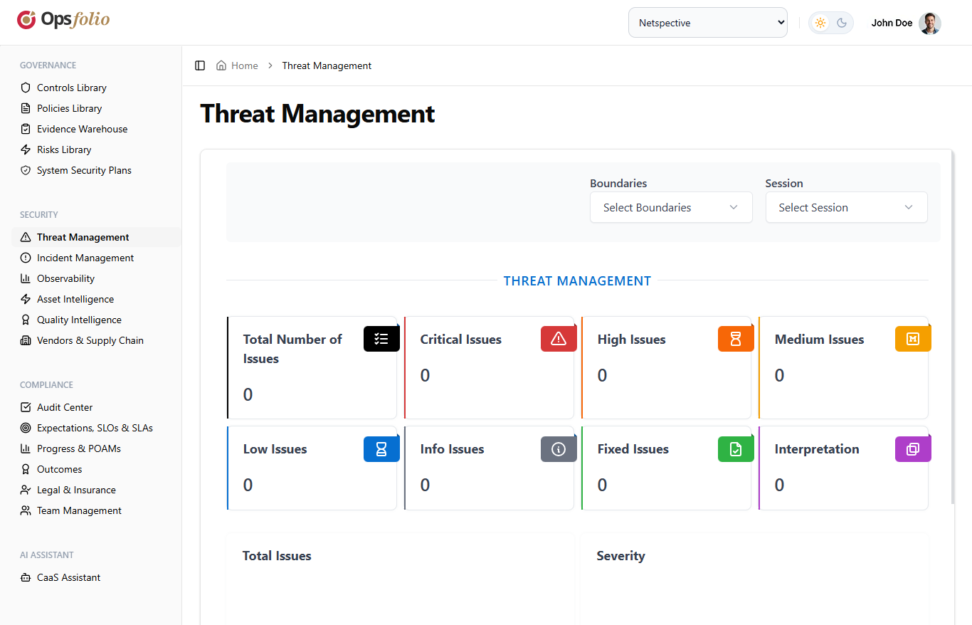Click the Home breadcrumb link
The width and height of the screenshot is (972, 625).
pos(245,65)
